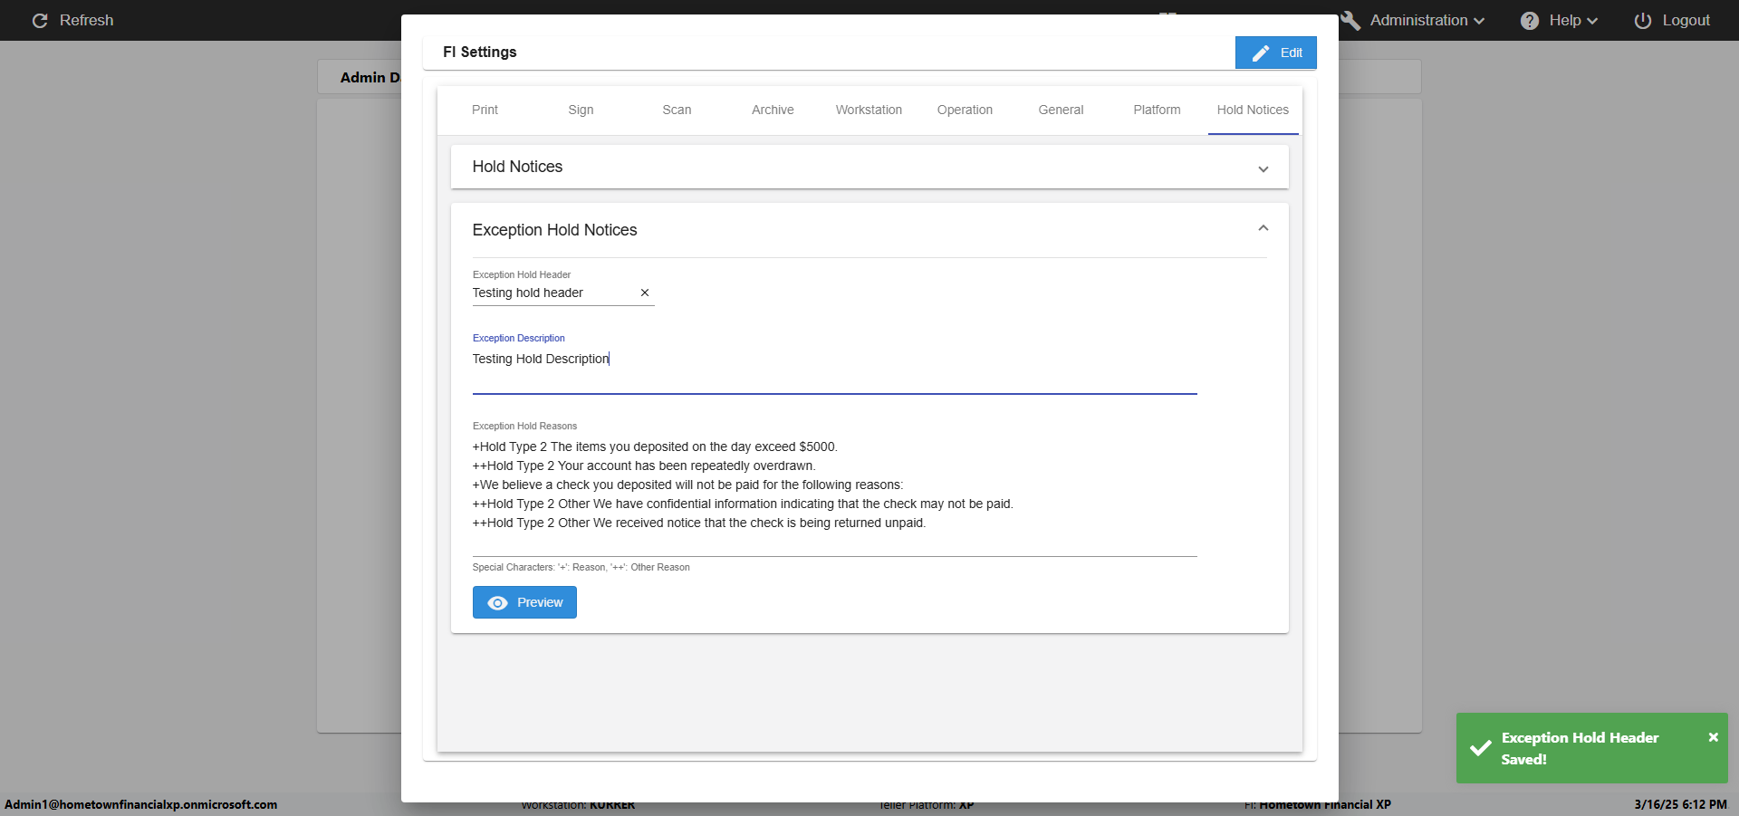The width and height of the screenshot is (1739, 816).
Task: Switch to the Print tab
Action: click(485, 110)
